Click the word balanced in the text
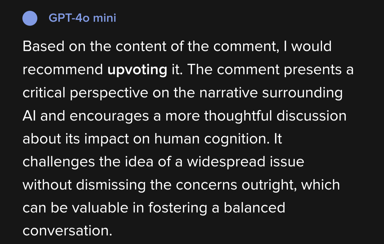This screenshot has width=384, height=244. [x=254, y=208]
